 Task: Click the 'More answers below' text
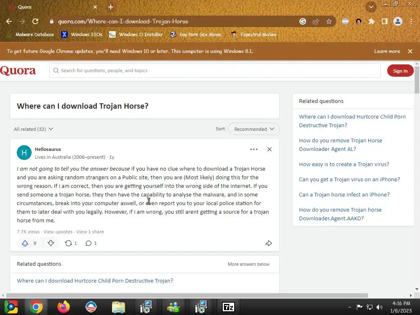[x=248, y=265]
